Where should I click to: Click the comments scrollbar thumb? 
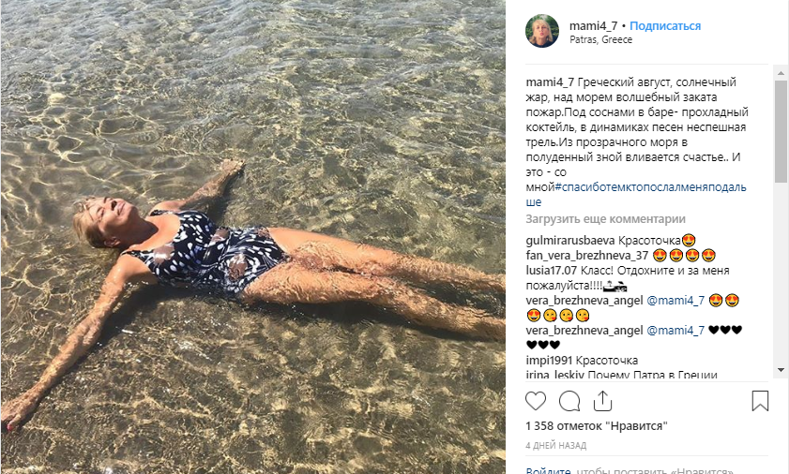click(781, 131)
